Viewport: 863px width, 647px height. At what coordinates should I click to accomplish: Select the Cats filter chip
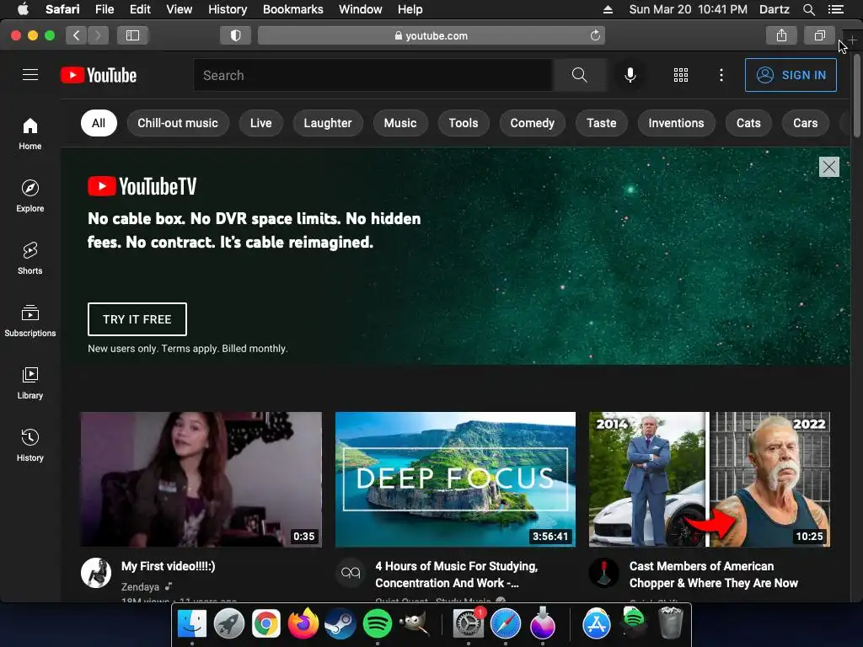[x=748, y=123]
